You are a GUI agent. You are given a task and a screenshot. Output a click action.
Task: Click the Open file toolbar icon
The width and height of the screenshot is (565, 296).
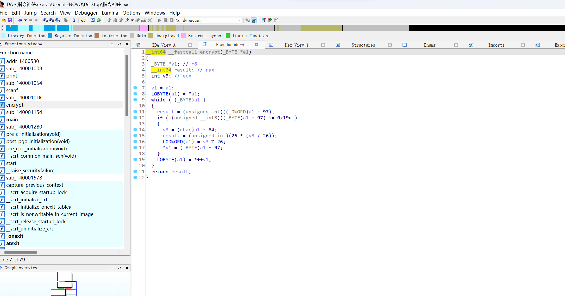(x=4, y=20)
